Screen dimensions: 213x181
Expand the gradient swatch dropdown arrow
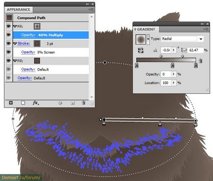[148, 39]
